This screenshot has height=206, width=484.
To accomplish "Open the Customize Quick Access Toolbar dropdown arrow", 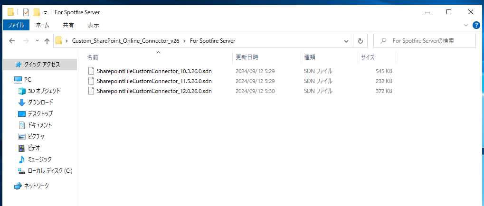I will [x=46, y=13].
